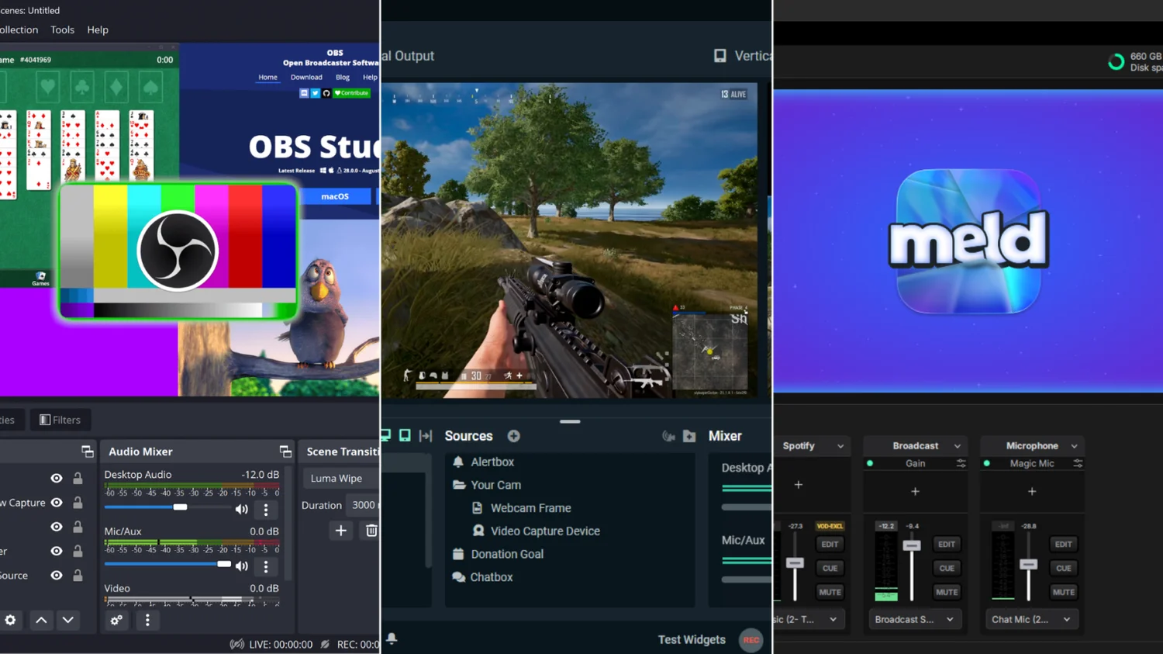The image size is (1163, 654).
Task: Click the notification bell icon in Streamlabs
Action: 392,638
